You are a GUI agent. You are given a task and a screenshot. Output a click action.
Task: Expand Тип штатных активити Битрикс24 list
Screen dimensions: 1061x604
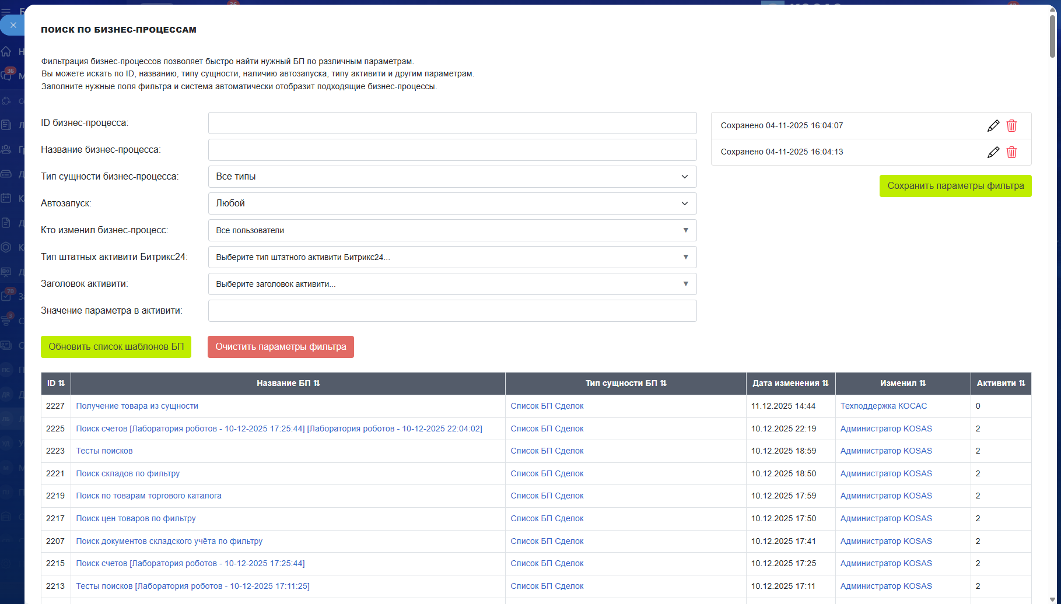(x=452, y=257)
